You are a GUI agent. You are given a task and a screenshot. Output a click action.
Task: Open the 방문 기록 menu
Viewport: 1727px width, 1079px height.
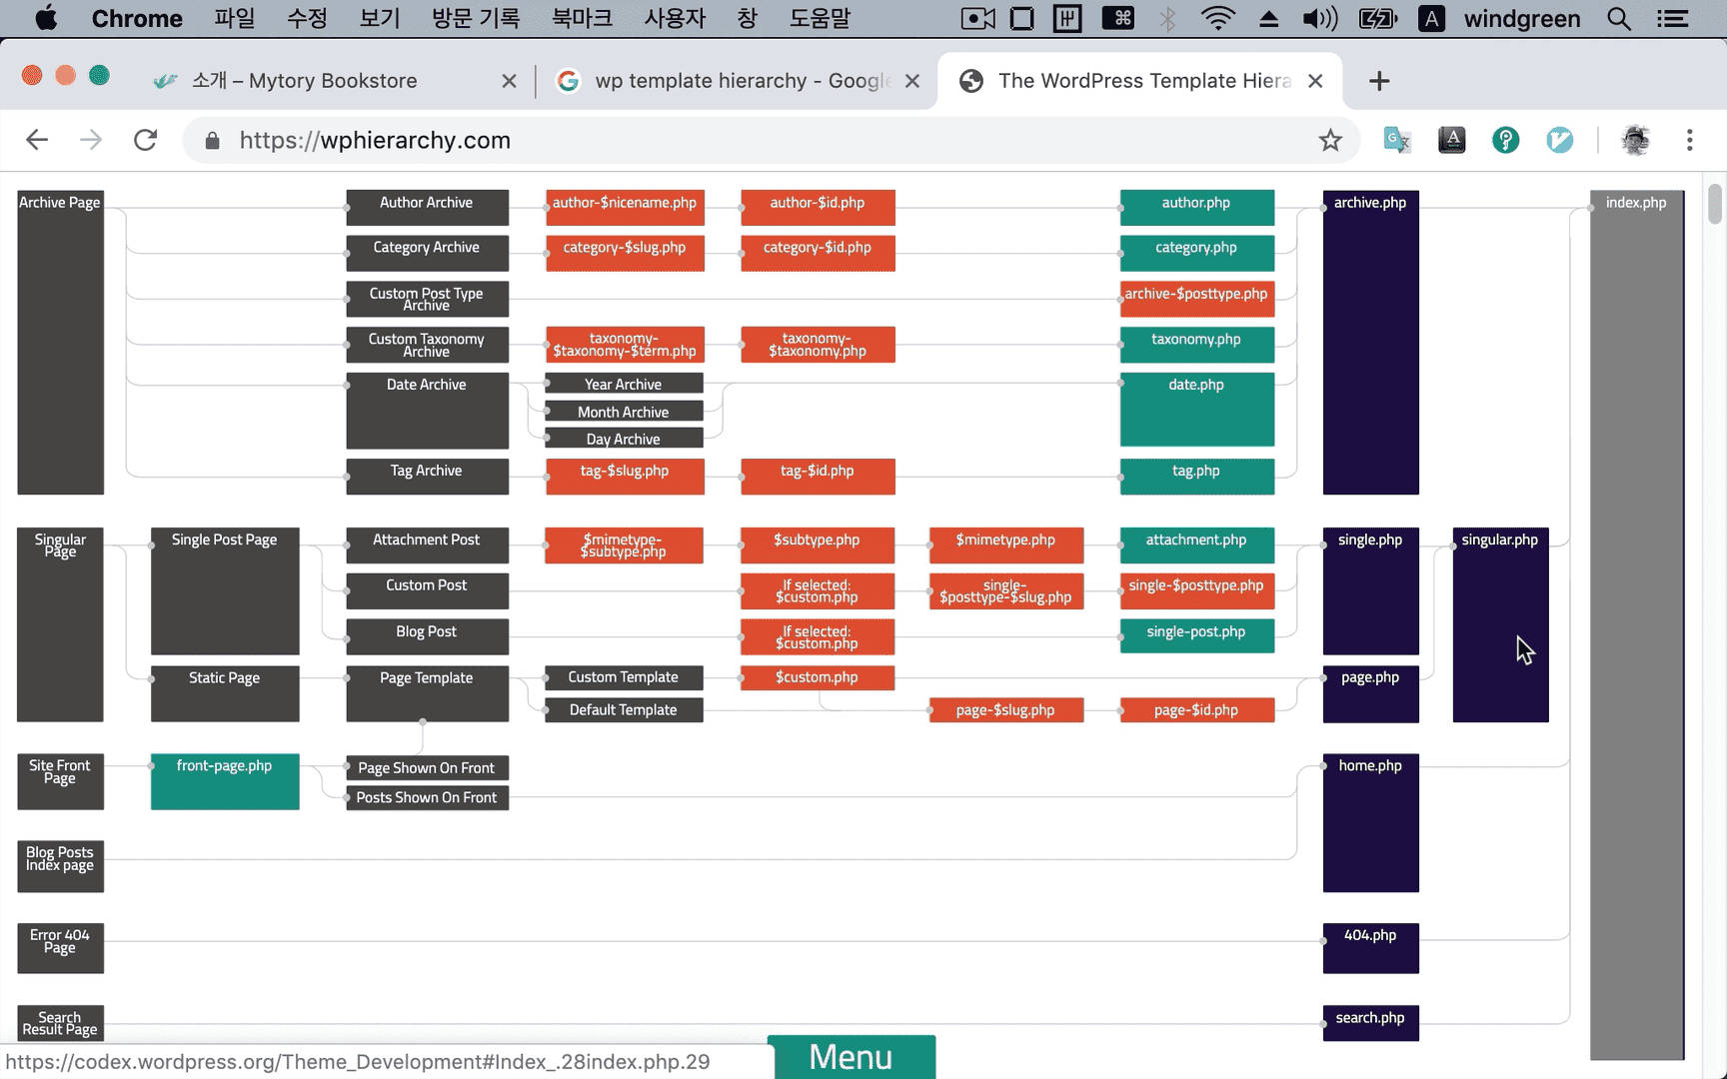(476, 18)
